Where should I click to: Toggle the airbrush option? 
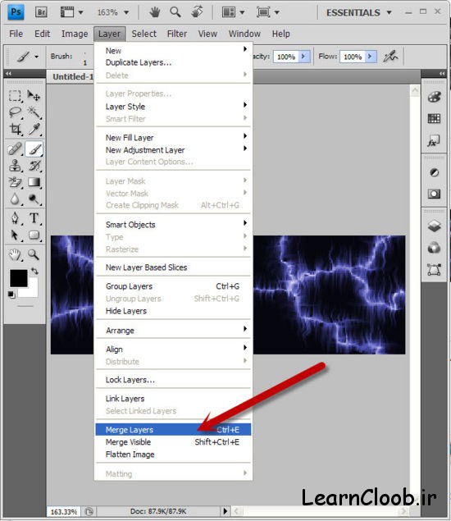[x=391, y=57]
